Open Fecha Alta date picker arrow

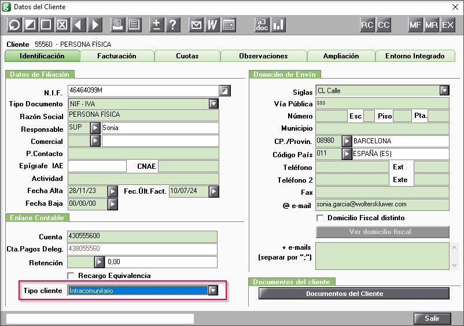point(112,191)
